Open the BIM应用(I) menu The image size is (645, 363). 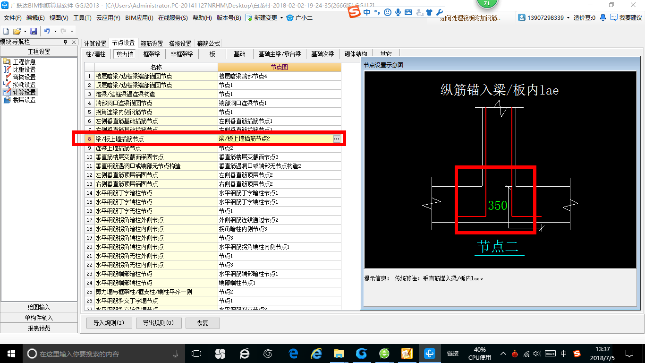pyautogui.click(x=139, y=18)
